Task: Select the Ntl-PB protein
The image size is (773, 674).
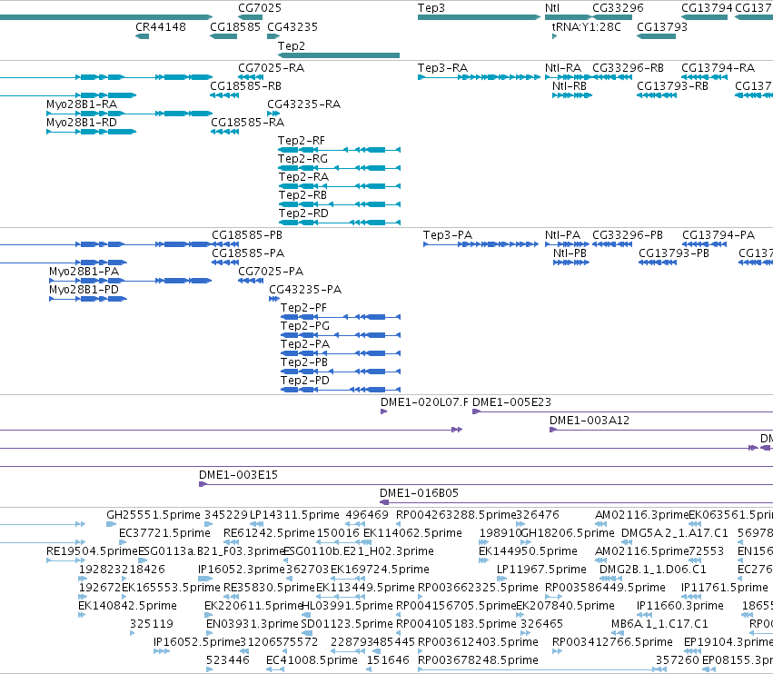Action: coord(571,263)
